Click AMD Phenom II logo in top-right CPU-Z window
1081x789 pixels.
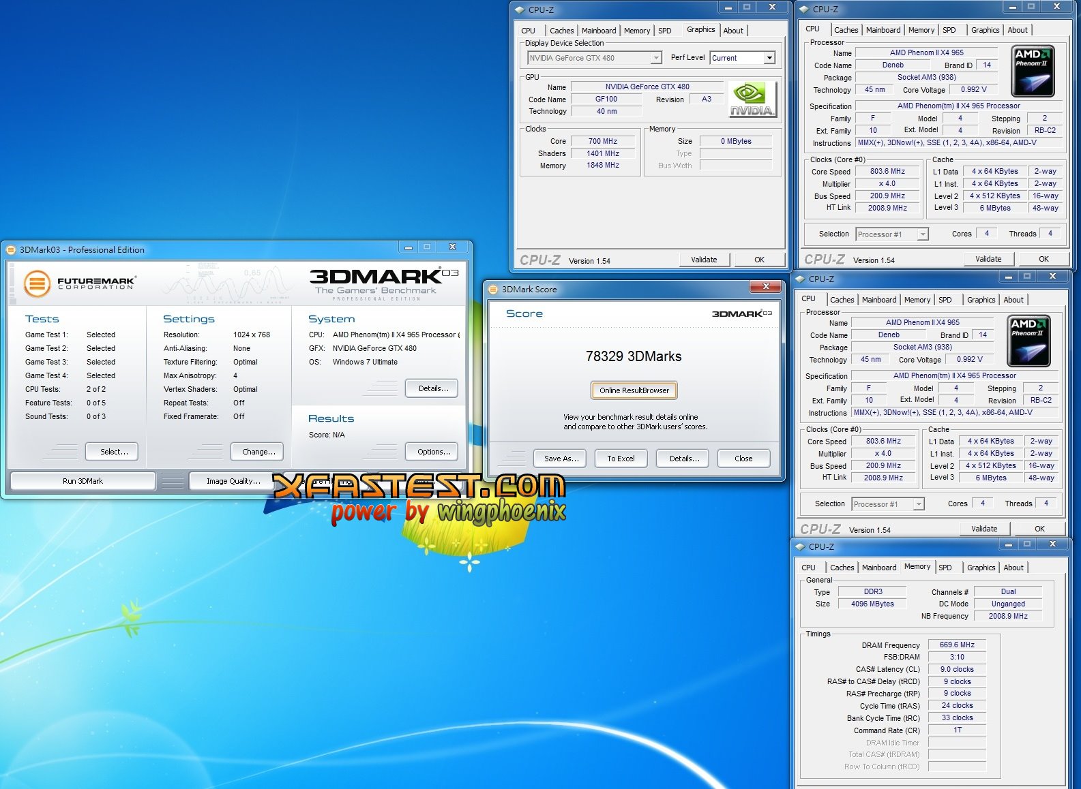tap(1032, 71)
